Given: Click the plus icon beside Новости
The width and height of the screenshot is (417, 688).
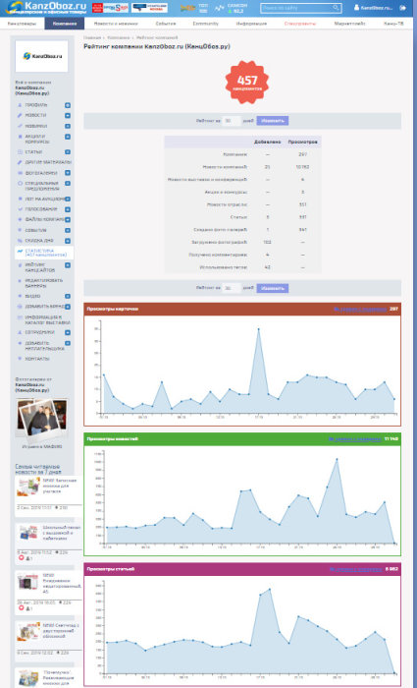Looking at the screenshot, I should [68, 115].
